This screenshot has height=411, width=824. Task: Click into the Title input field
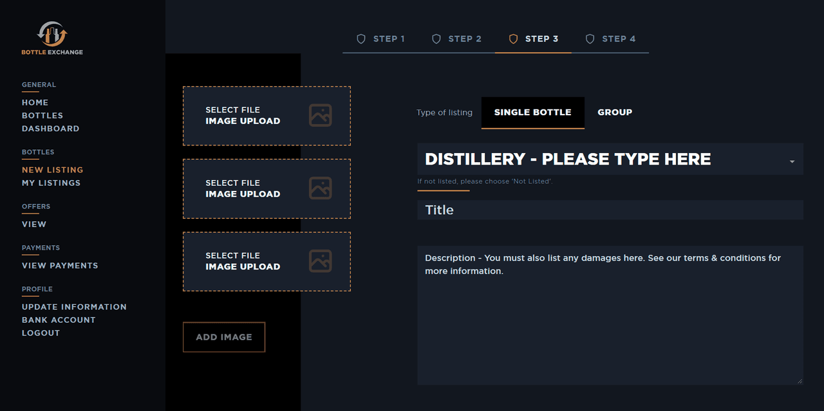click(610, 210)
